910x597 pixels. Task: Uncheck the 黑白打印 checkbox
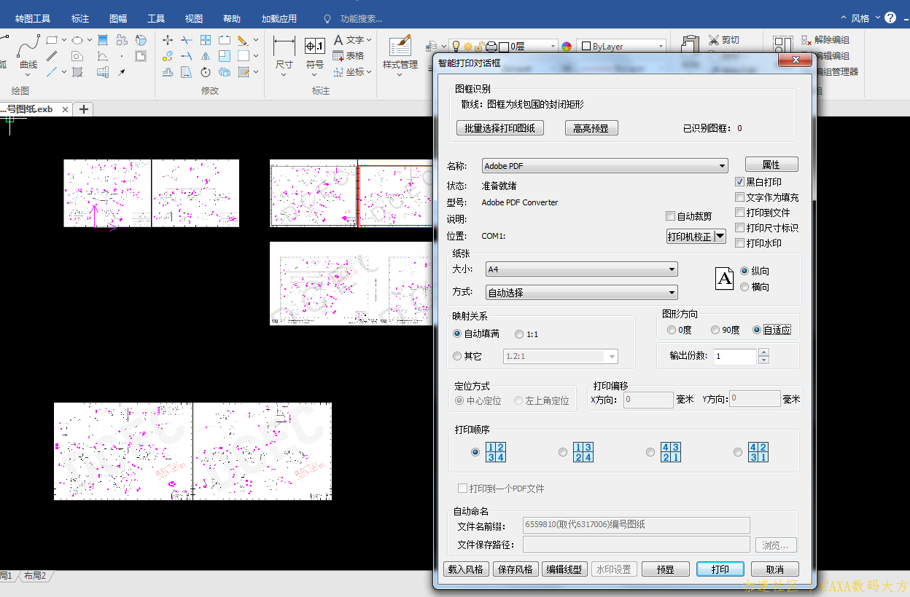[739, 182]
